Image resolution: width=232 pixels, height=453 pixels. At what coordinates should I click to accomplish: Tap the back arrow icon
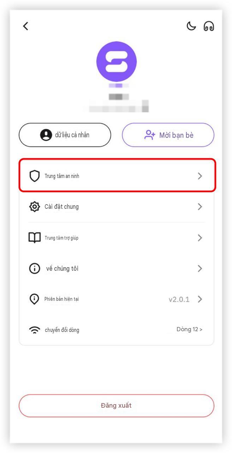(x=25, y=26)
